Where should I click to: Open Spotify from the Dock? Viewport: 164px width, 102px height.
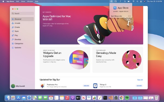click(127, 98)
